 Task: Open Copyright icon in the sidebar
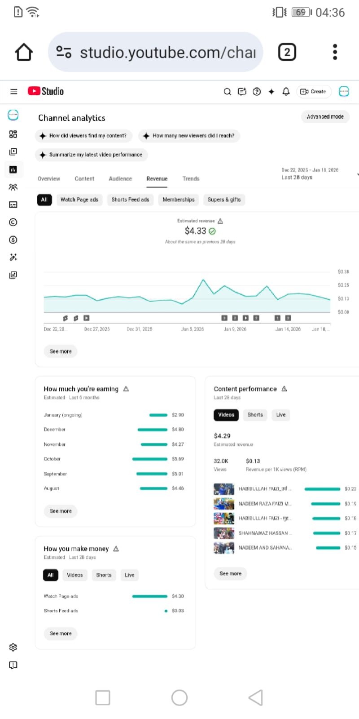coord(13,222)
